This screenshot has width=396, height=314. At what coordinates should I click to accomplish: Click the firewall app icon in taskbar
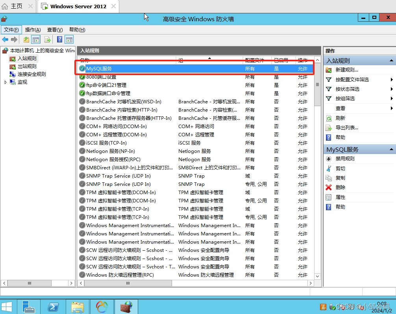126,307
